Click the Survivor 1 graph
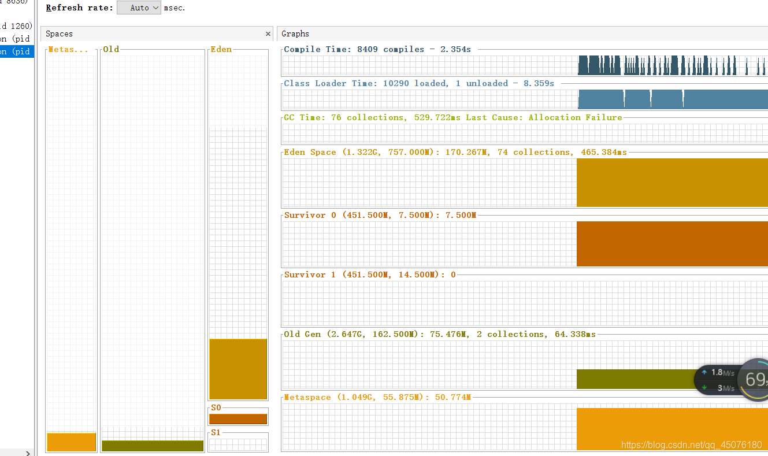The width and height of the screenshot is (768, 456). click(x=525, y=304)
